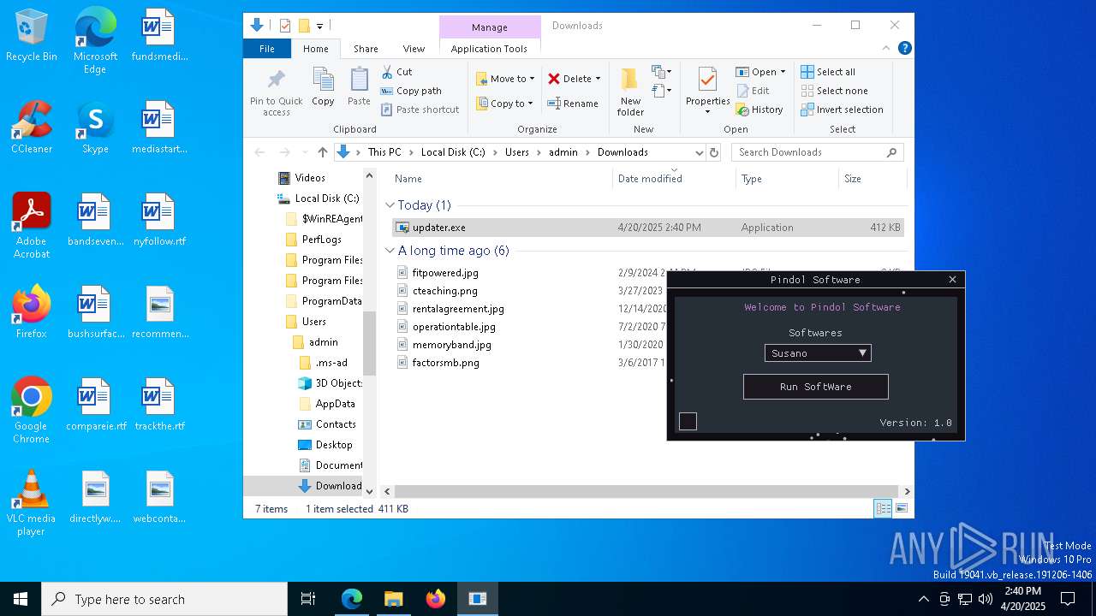Click the Manage contextual tab
The height and width of the screenshot is (616, 1096).
490,27
